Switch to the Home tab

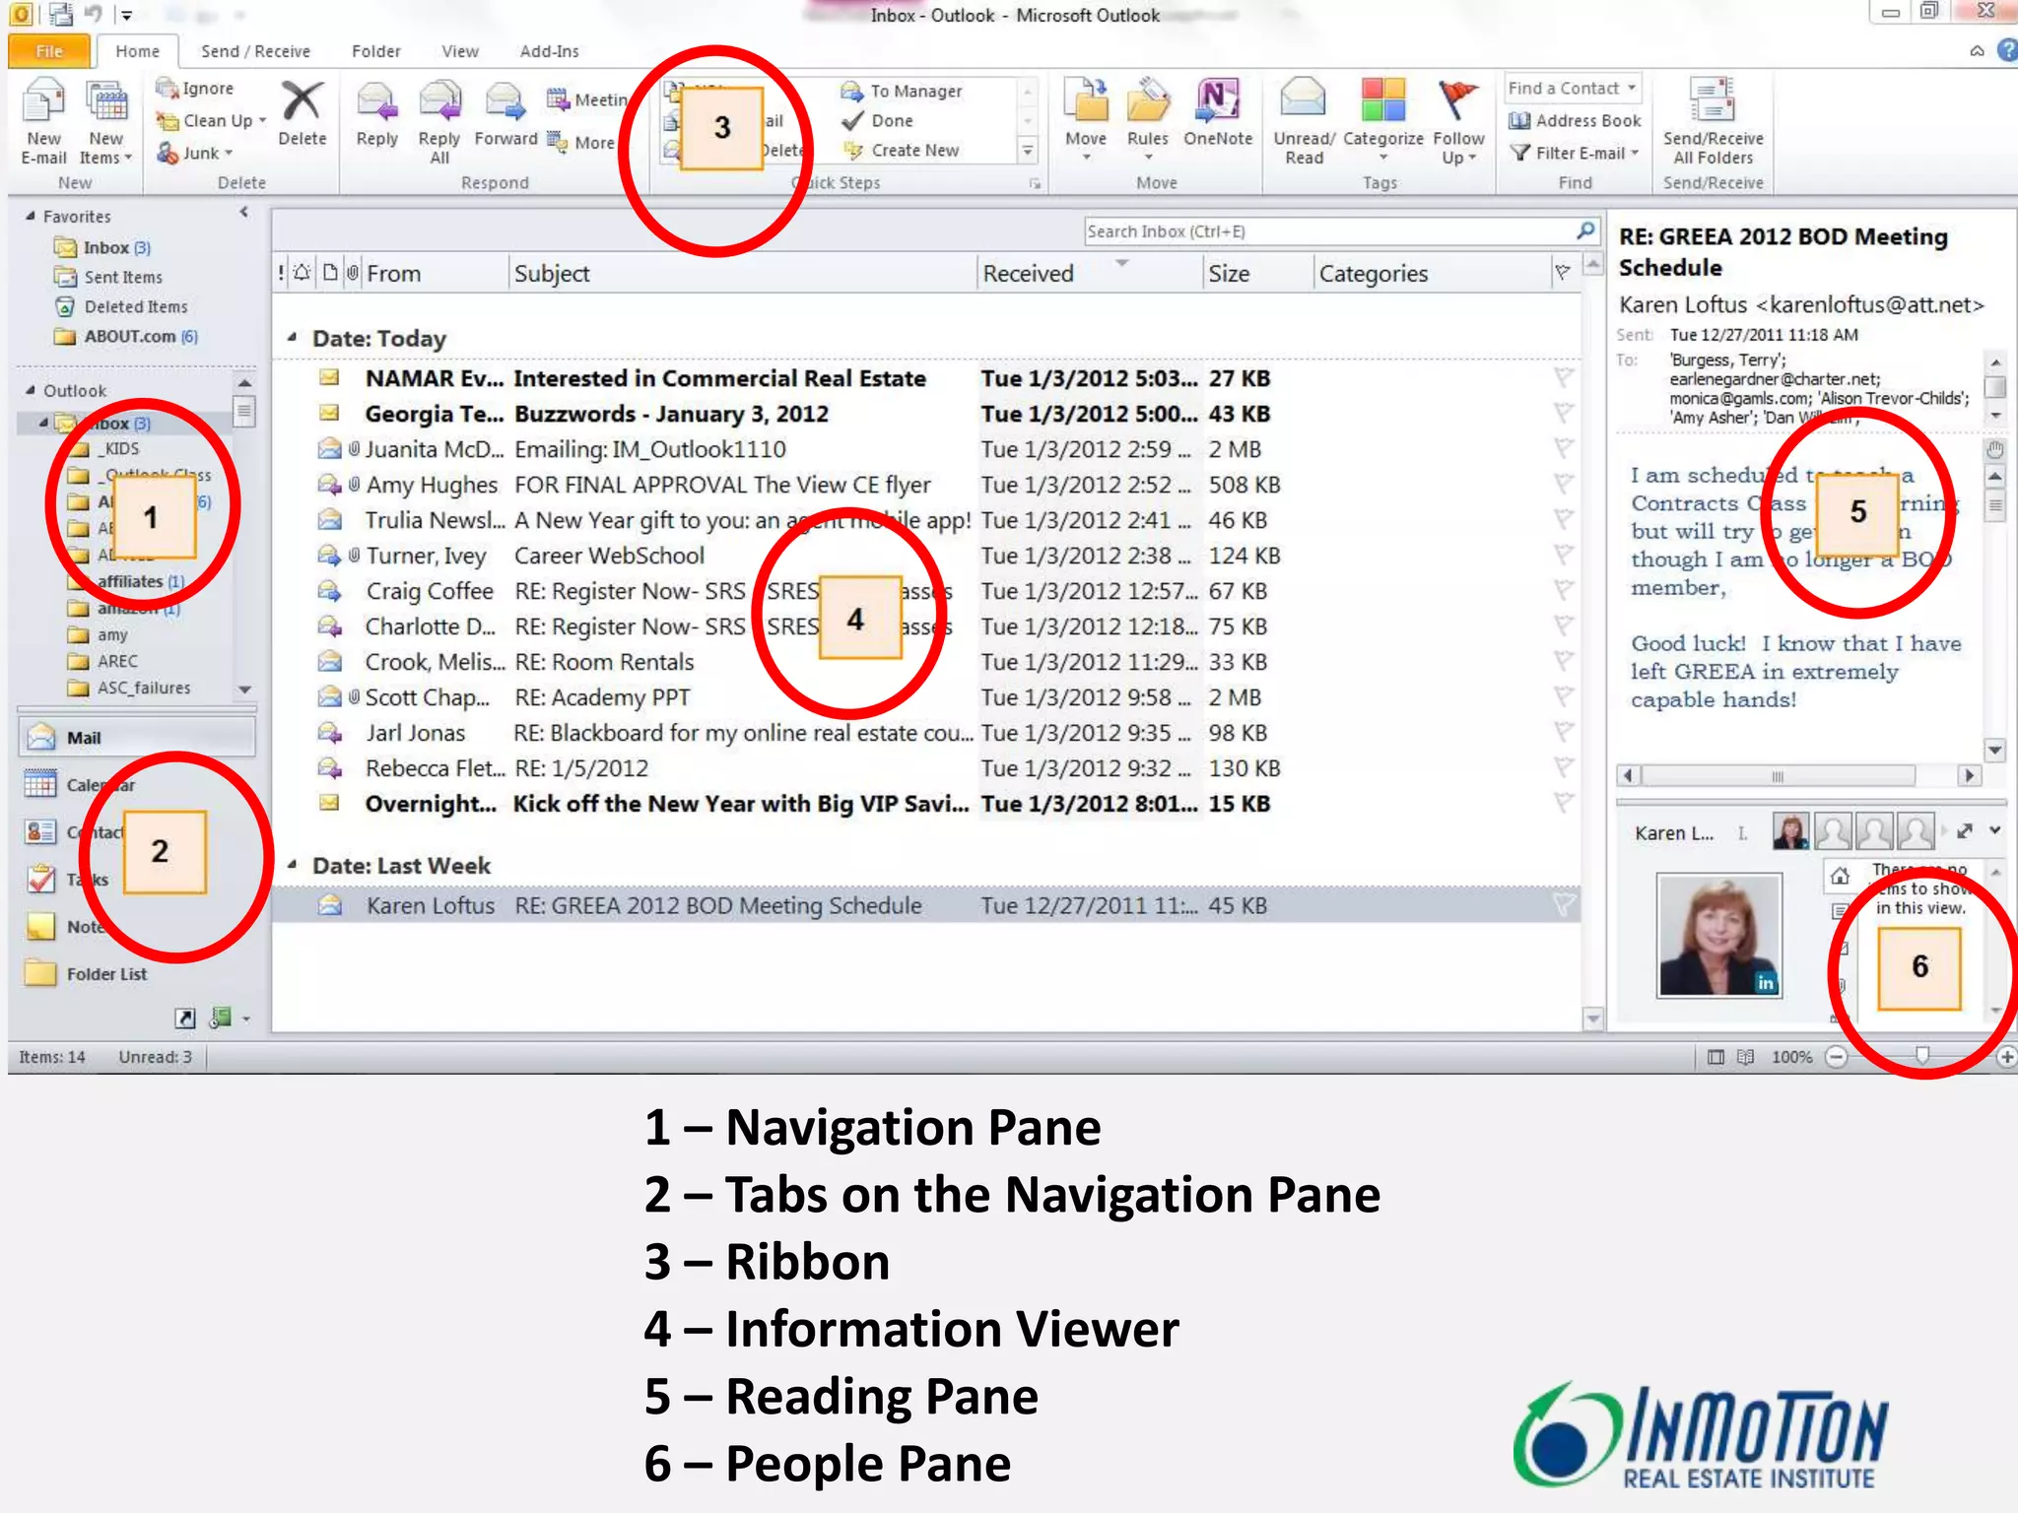coord(137,51)
